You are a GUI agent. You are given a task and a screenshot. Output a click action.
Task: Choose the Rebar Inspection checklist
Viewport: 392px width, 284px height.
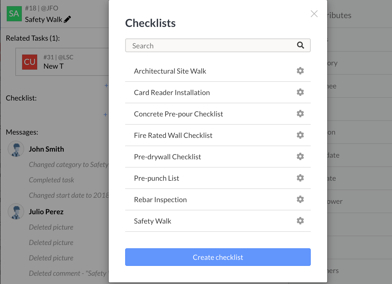160,200
